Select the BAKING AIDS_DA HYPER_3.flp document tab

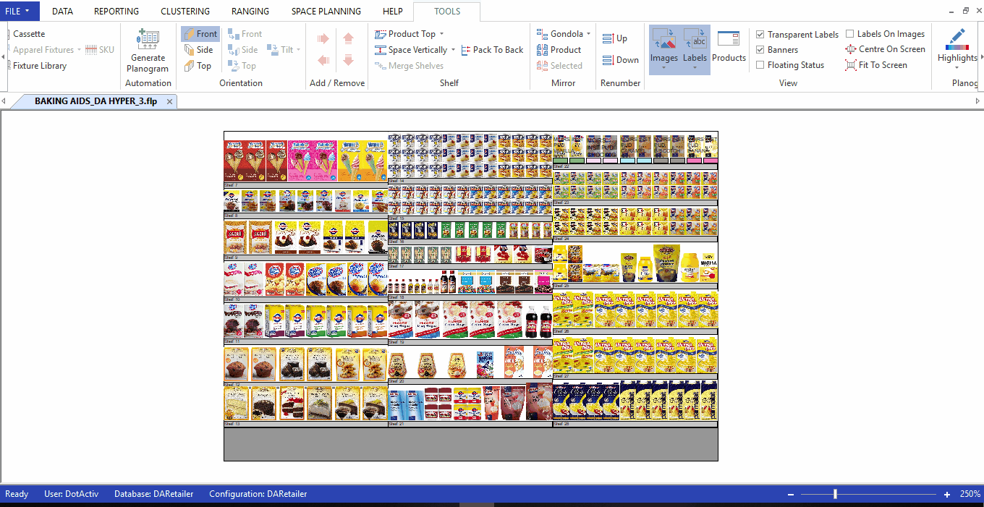(x=96, y=102)
